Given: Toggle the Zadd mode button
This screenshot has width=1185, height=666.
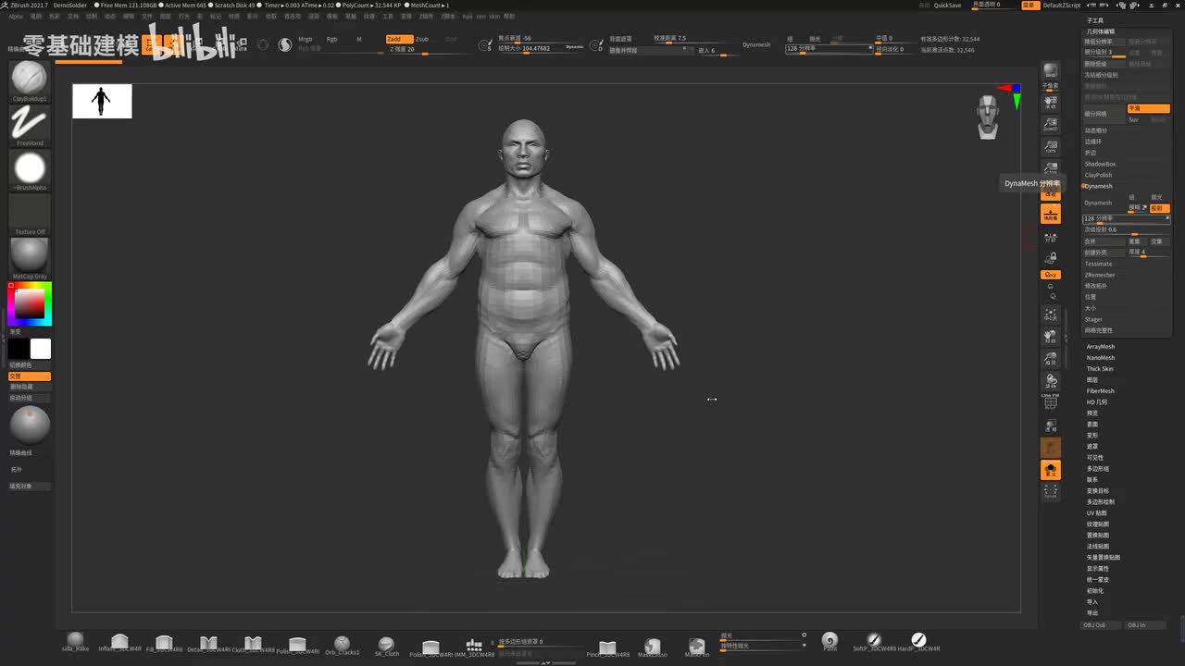Looking at the screenshot, I should (399, 39).
